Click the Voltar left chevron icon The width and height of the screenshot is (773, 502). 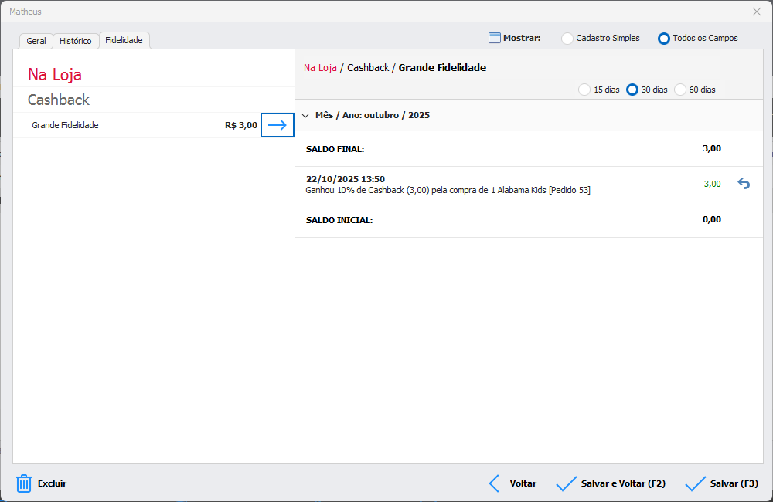pyautogui.click(x=495, y=483)
